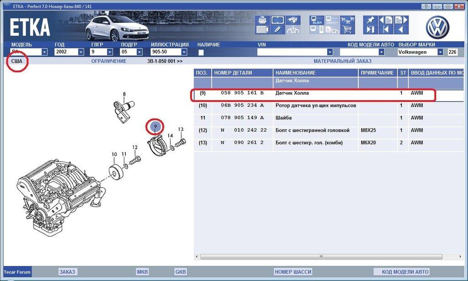Open the VIN dropdown
The image size is (468, 281).
[330, 52]
